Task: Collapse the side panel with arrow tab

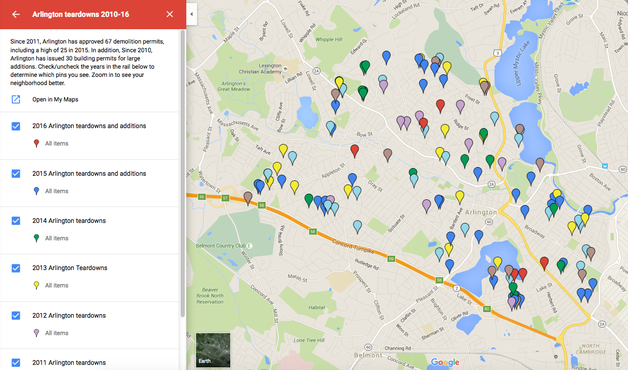Action: tap(191, 14)
